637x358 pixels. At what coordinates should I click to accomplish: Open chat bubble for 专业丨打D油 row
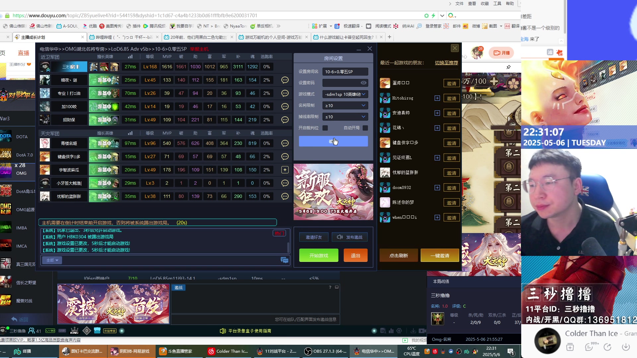285,93
